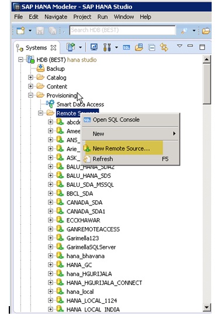221x319 pixels.
Task: Expand the Catalog folder
Action: (x=30, y=77)
